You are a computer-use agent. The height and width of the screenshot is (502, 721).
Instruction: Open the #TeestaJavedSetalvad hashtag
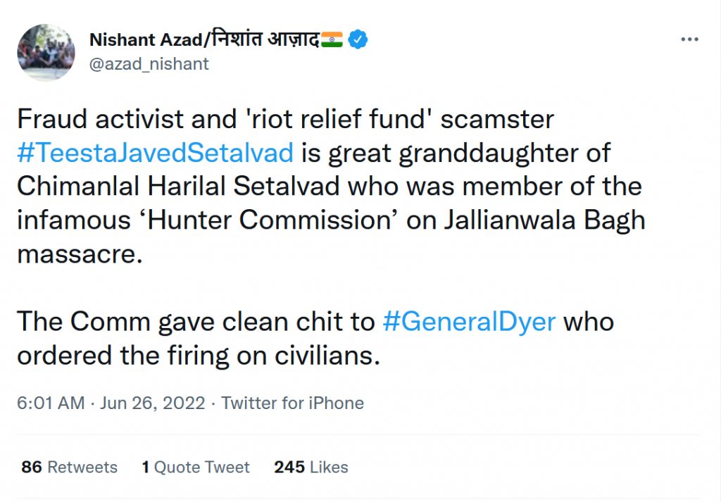coord(155,153)
